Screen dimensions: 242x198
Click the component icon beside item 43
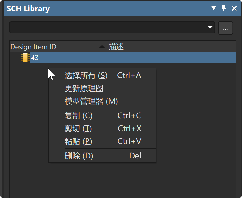[x=24, y=58]
